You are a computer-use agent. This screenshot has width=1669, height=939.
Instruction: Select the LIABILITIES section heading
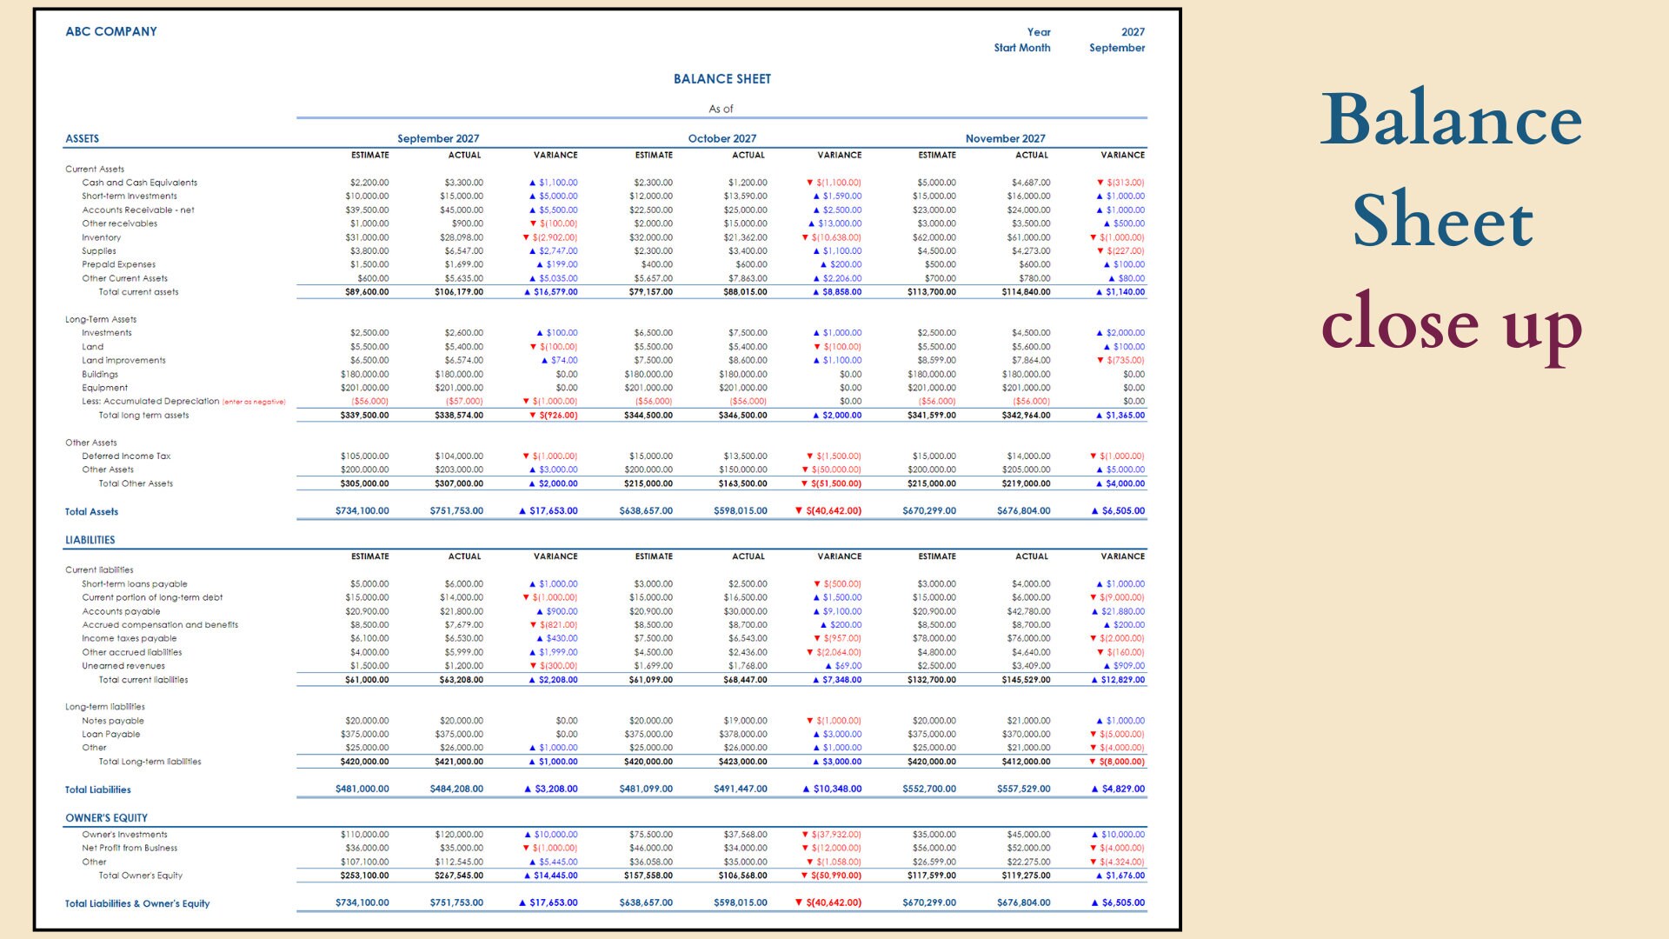click(90, 540)
